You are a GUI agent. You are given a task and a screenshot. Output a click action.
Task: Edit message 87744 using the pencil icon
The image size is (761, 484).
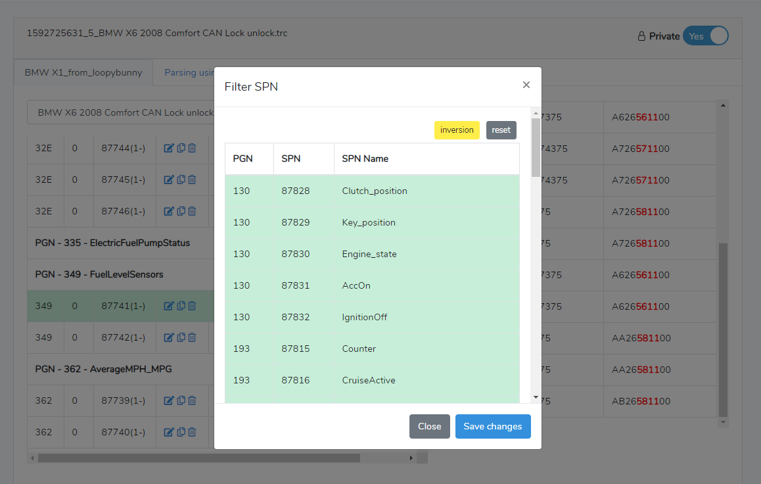169,148
